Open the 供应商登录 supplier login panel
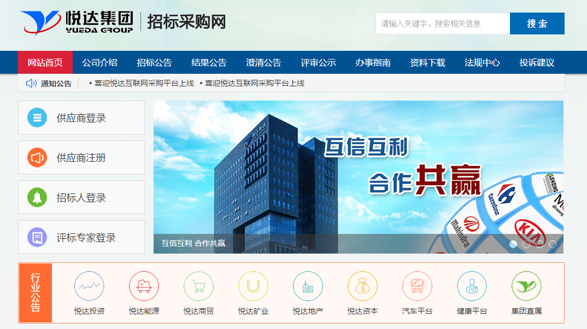 (x=81, y=117)
